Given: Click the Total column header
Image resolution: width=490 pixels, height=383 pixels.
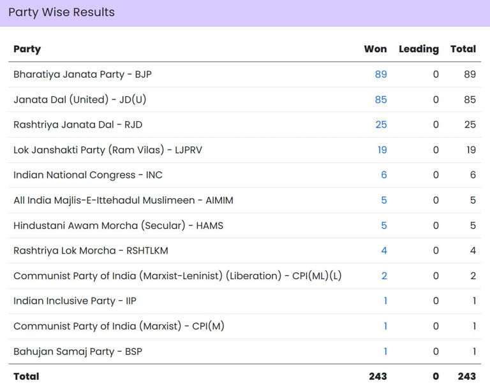Looking at the screenshot, I should 463,49.
